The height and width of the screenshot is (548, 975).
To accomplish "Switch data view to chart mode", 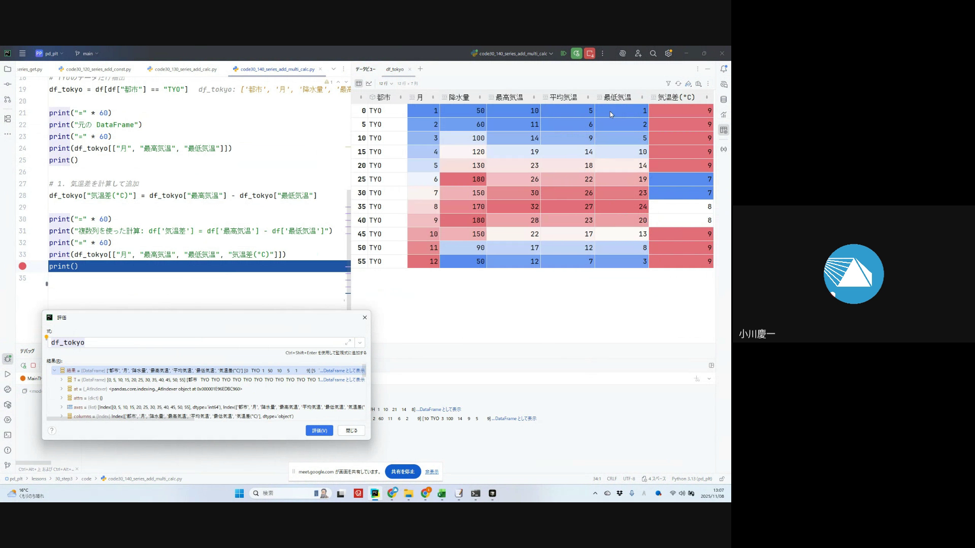I will click(369, 84).
